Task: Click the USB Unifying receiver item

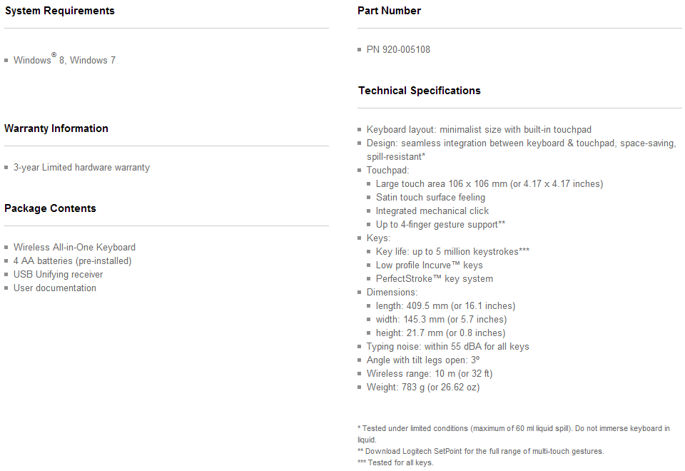Action: pos(58,275)
